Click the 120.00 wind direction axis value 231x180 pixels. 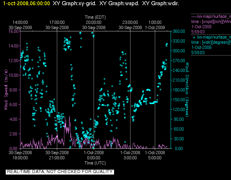tap(179, 109)
